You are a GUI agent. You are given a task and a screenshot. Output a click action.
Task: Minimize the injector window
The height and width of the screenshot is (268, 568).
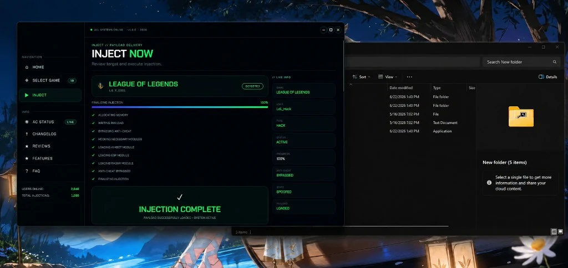pyautogui.click(x=323, y=30)
